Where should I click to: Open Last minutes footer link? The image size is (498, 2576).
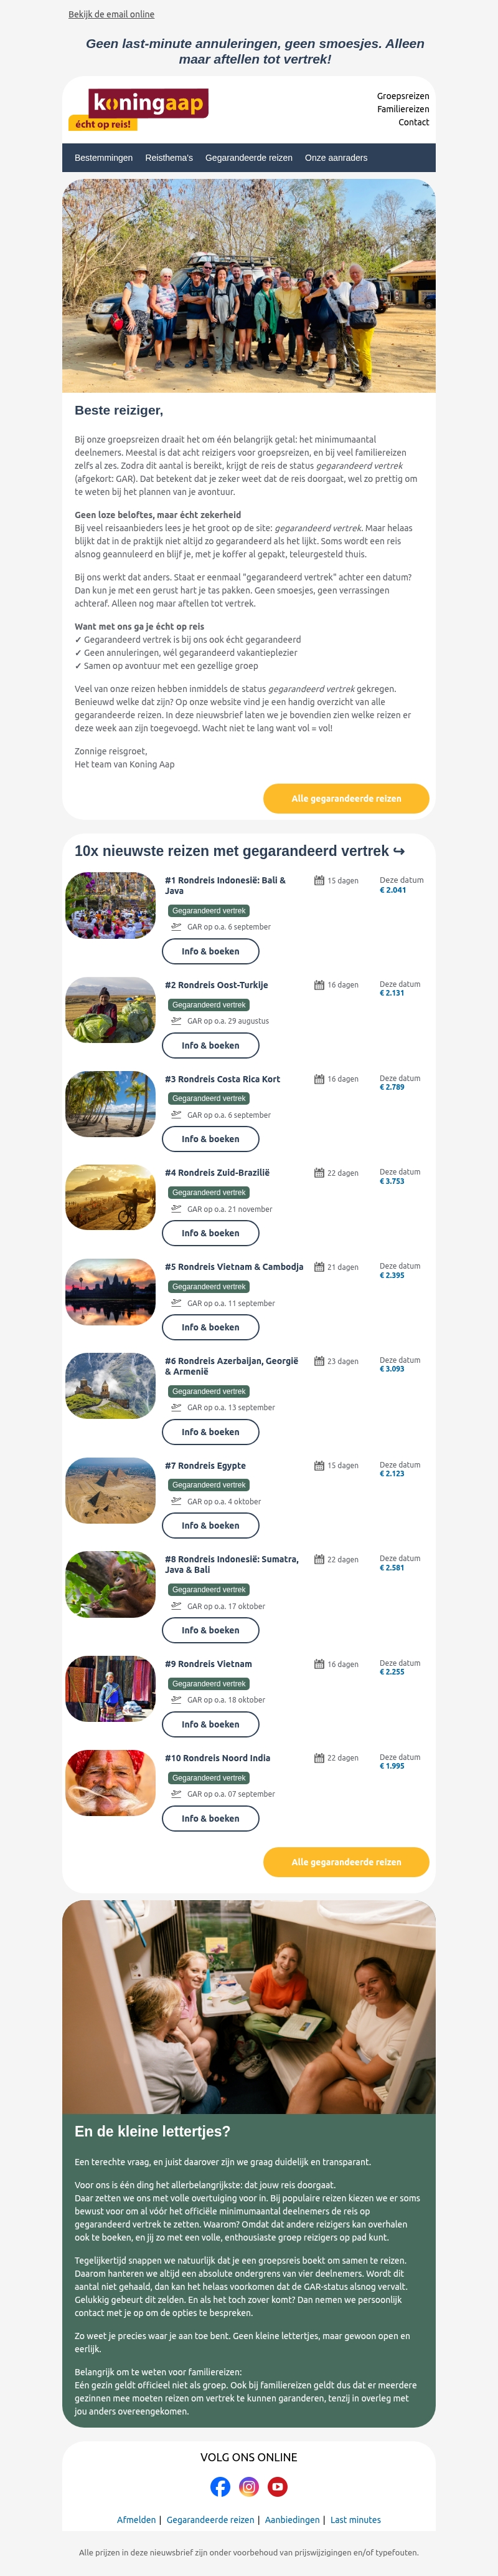tap(355, 2520)
